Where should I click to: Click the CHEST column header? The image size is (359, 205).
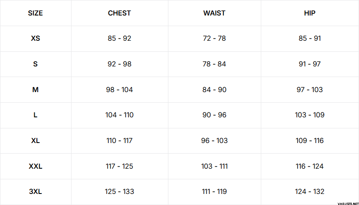tap(120, 13)
